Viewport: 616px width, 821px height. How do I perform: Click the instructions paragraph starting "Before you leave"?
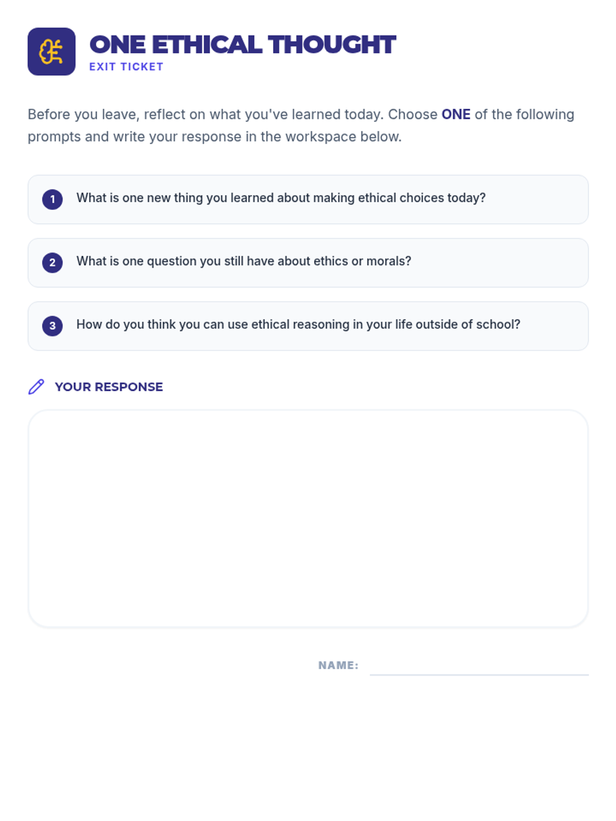(231, 114)
